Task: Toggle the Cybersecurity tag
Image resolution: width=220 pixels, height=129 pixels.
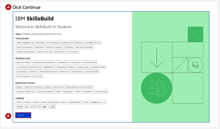Action: click(x=67, y=42)
